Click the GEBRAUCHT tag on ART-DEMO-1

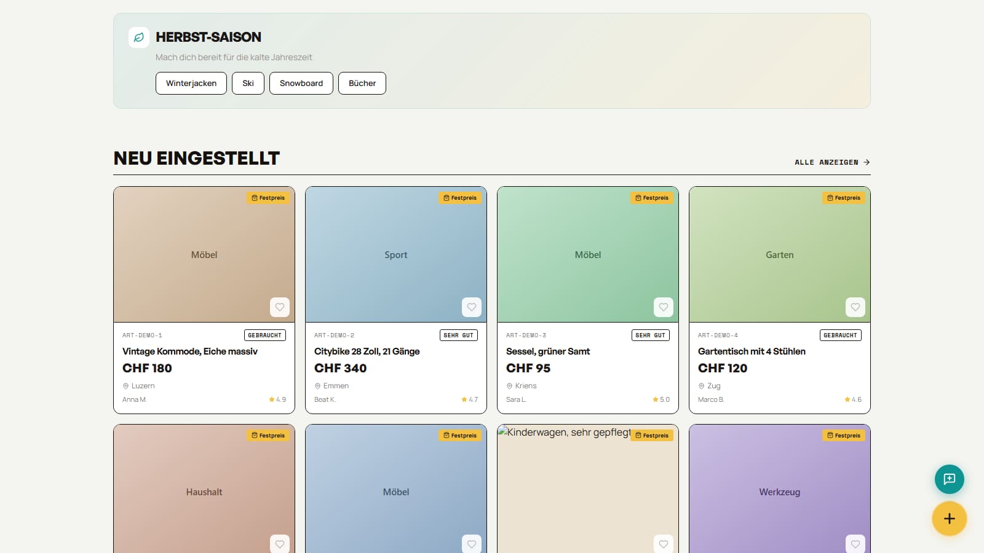[x=265, y=335]
